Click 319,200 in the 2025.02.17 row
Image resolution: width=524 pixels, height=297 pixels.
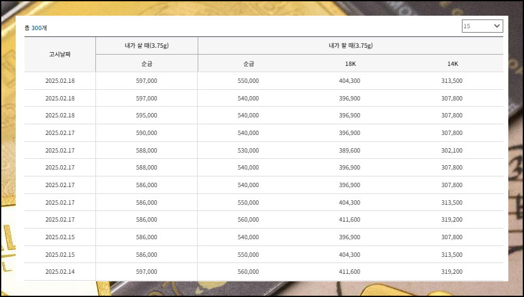tap(452, 219)
